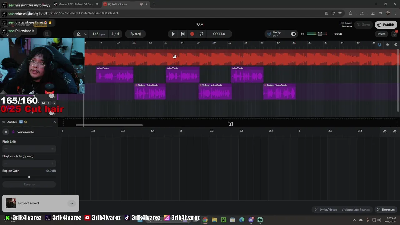Toggle the Clarity mastering switch
The width and height of the screenshot is (400, 225).
point(293,34)
